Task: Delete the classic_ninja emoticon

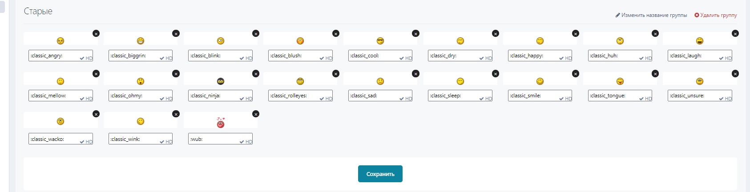Action: click(256, 74)
